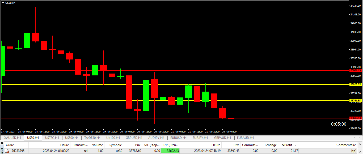
Task: Click the green take-profit value 33692.43
Action: coord(170,151)
